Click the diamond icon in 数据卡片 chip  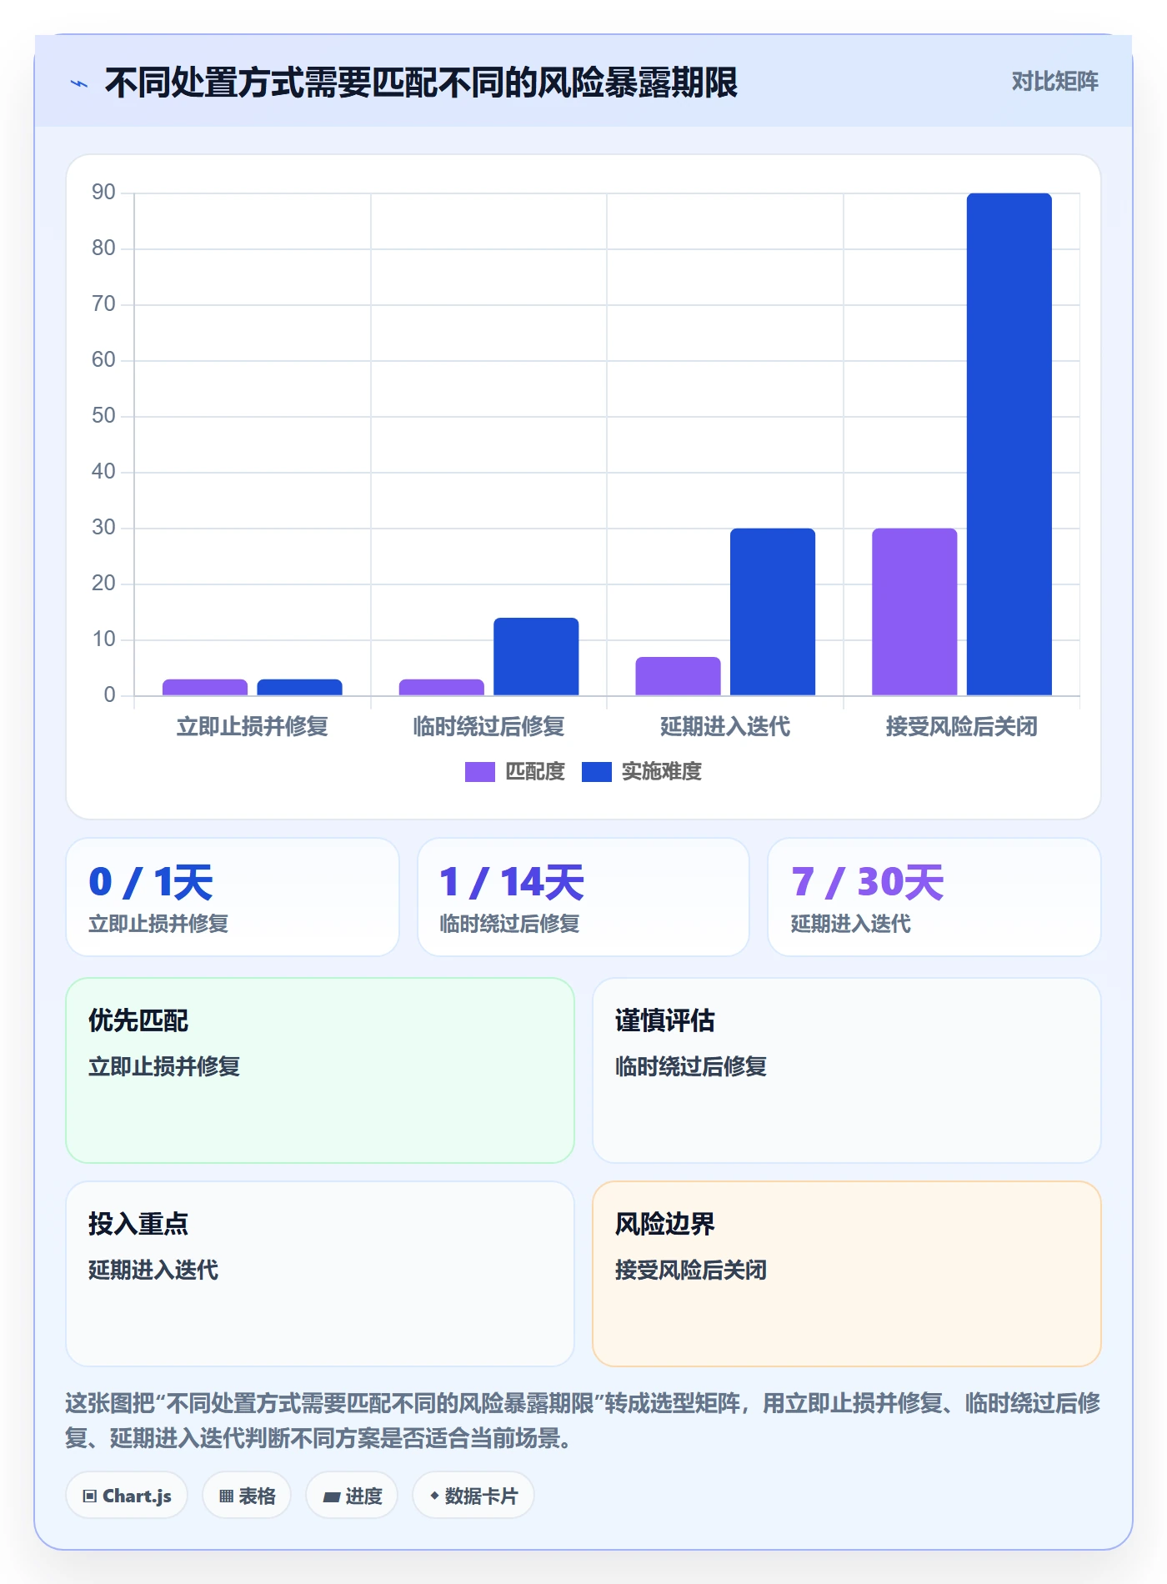pos(434,1496)
